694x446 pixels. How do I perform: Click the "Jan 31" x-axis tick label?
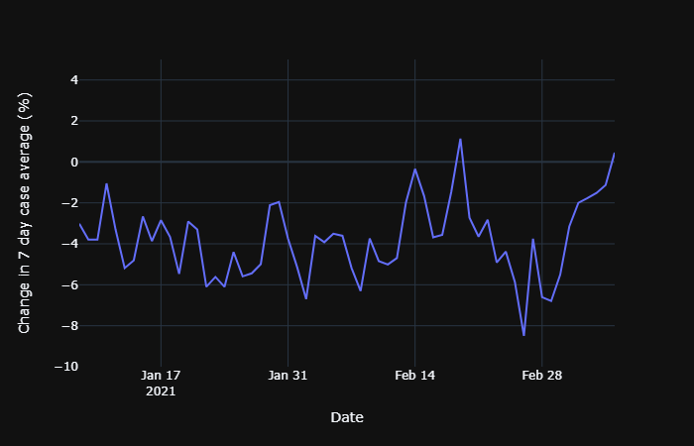coord(288,376)
